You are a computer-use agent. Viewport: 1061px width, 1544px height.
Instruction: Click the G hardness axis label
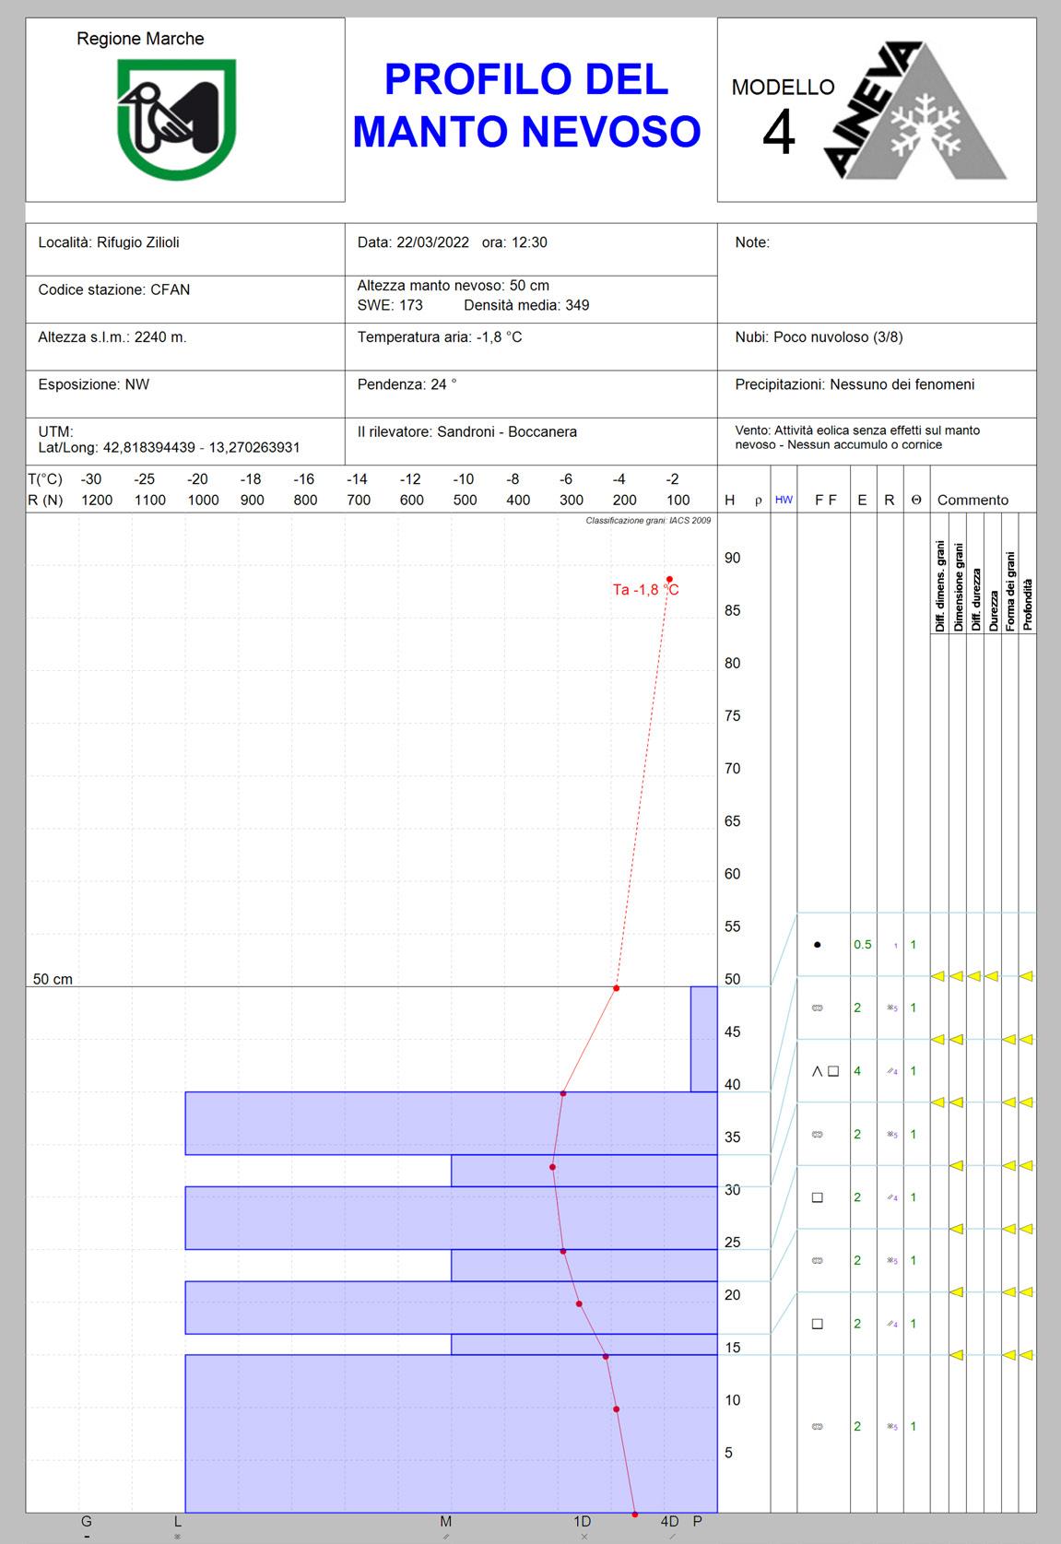pos(87,1522)
